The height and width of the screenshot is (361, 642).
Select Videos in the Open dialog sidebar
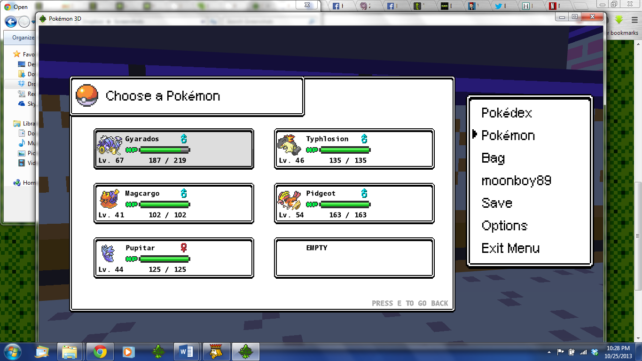pyautogui.click(x=27, y=163)
